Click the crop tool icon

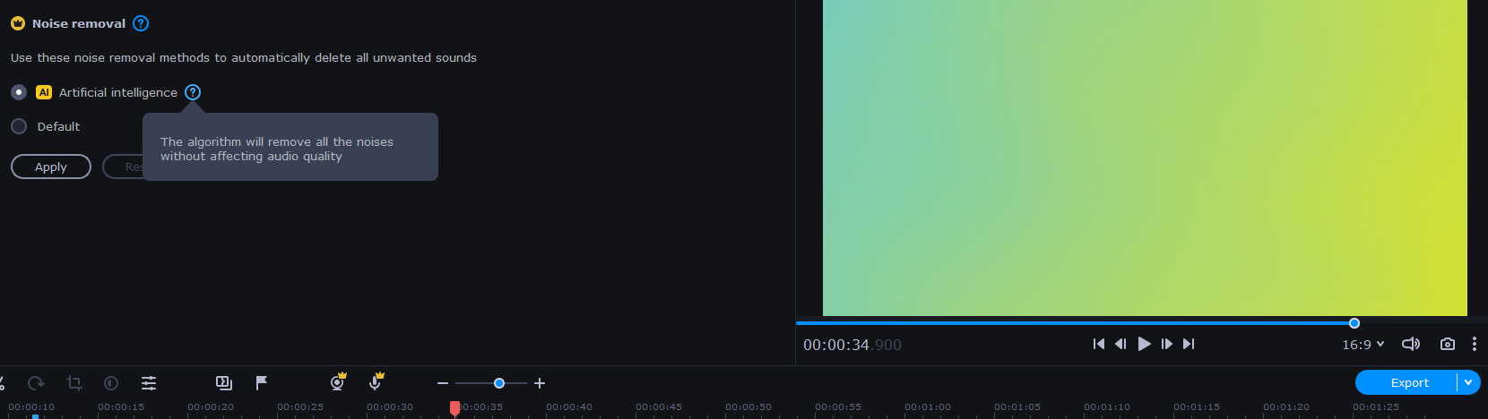click(74, 383)
